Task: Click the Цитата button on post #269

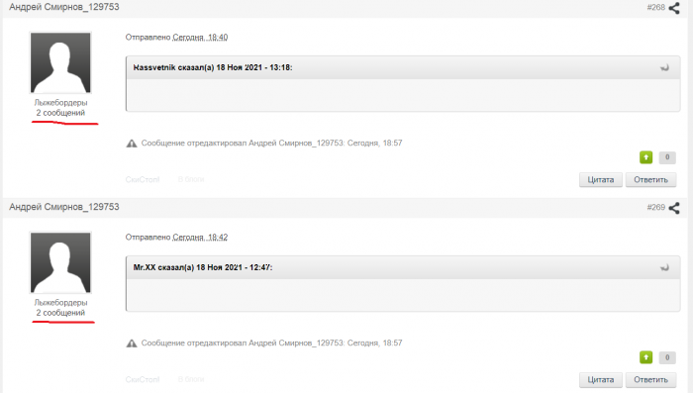Action: [601, 380]
